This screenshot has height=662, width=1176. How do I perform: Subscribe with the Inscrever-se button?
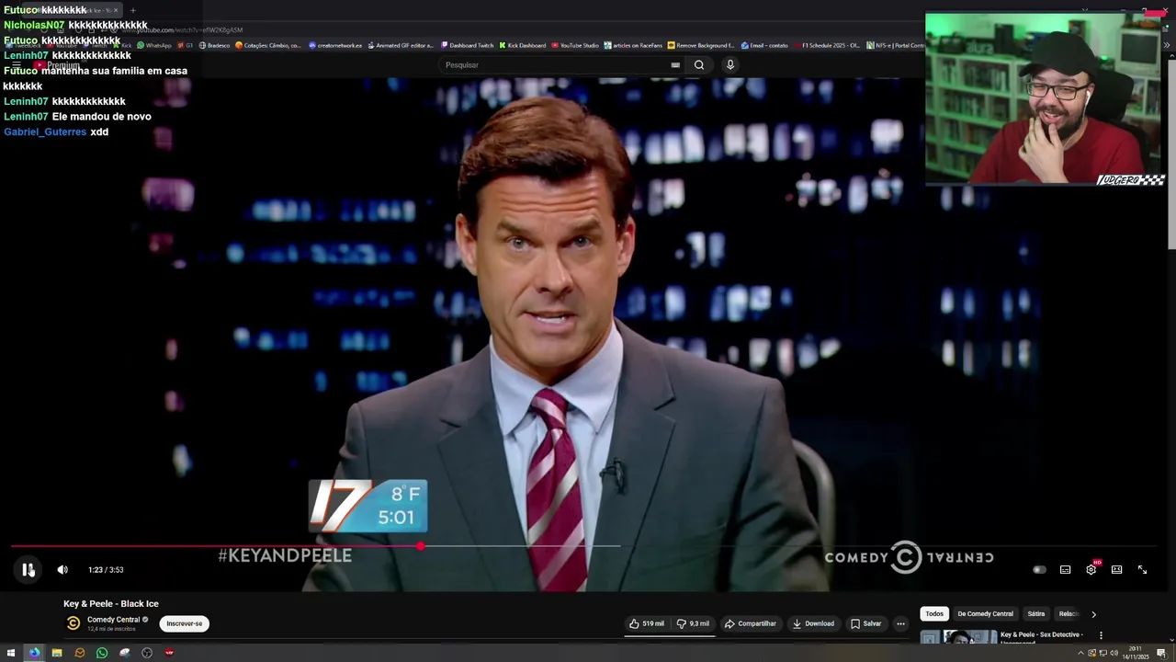[185, 623]
